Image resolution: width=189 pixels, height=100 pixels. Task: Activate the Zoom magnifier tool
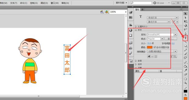(185, 83)
